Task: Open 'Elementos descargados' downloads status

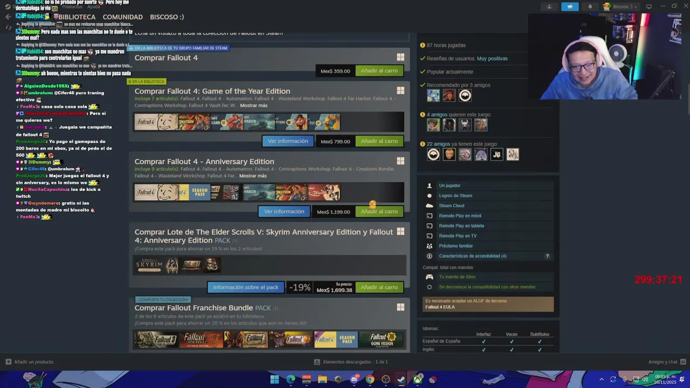Action: [351, 362]
